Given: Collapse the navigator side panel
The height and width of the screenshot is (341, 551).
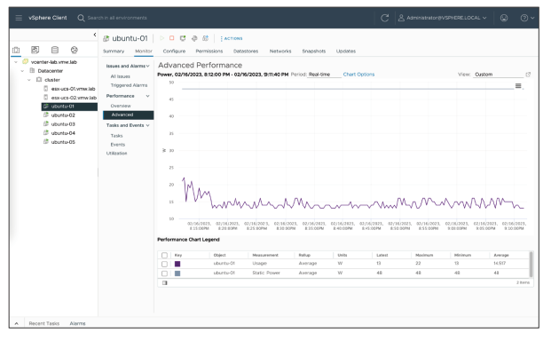Looking at the screenshot, I should point(95,35).
